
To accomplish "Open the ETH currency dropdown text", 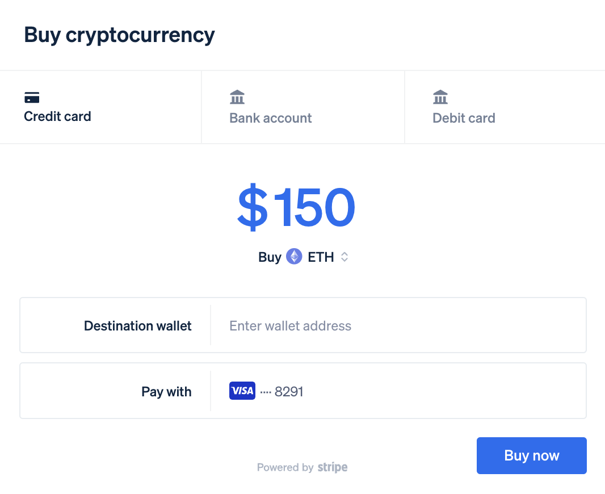I will [x=321, y=257].
